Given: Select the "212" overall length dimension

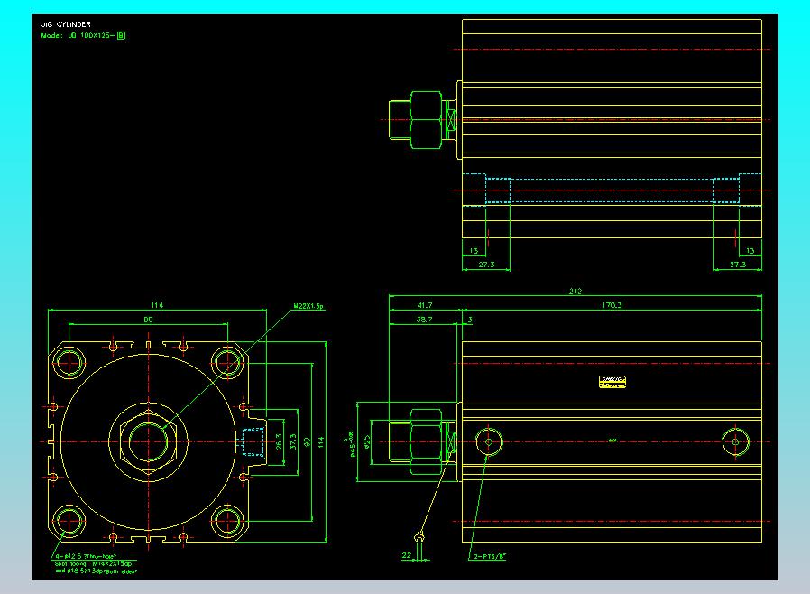Looking at the screenshot, I should click(575, 291).
